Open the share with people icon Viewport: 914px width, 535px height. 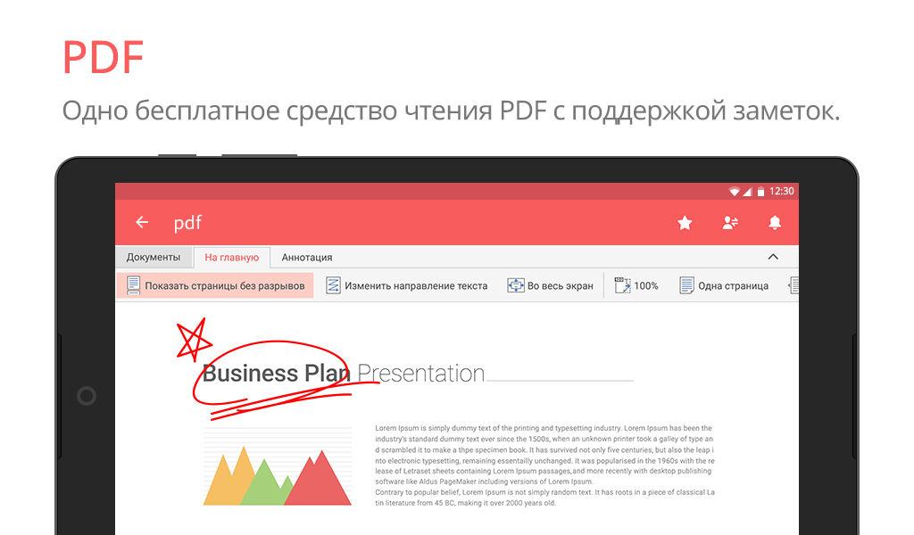pyautogui.click(x=730, y=222)
